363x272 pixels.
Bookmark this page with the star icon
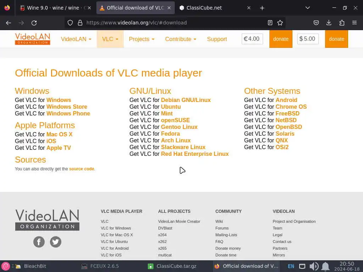(280, 23)
